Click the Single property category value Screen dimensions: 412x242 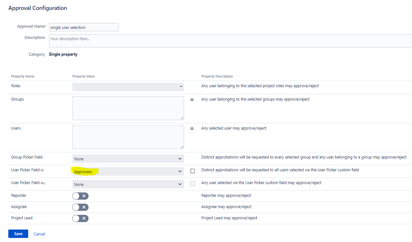click(63, 54)
